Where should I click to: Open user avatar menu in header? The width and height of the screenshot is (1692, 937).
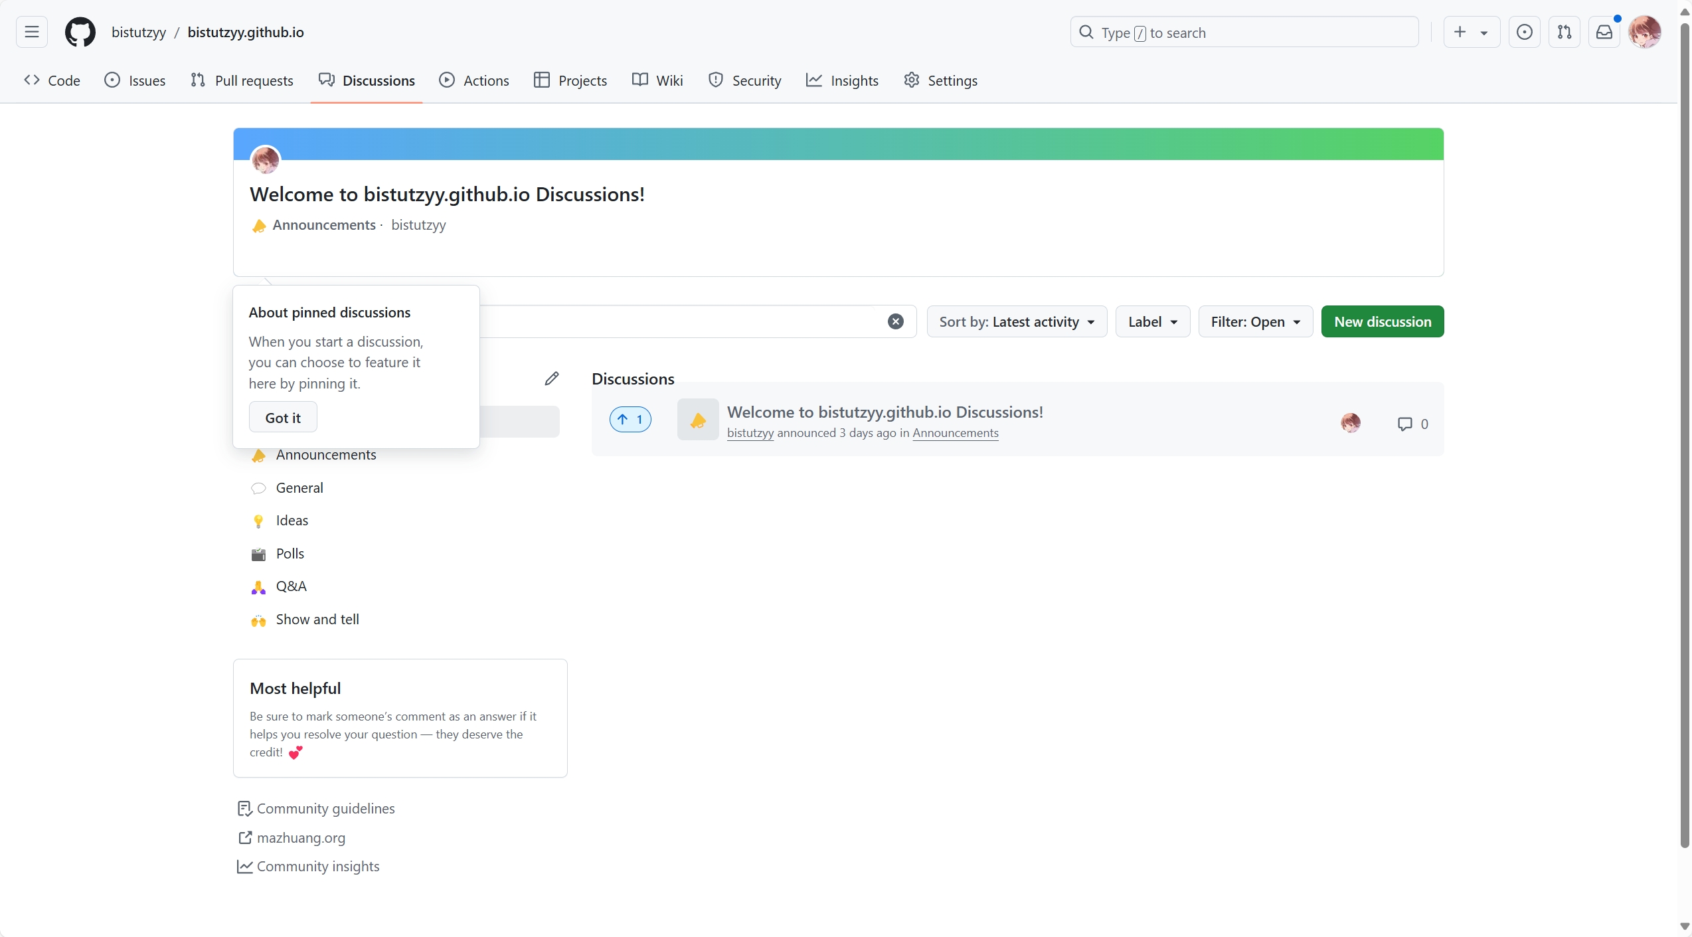pos(1645,32)
